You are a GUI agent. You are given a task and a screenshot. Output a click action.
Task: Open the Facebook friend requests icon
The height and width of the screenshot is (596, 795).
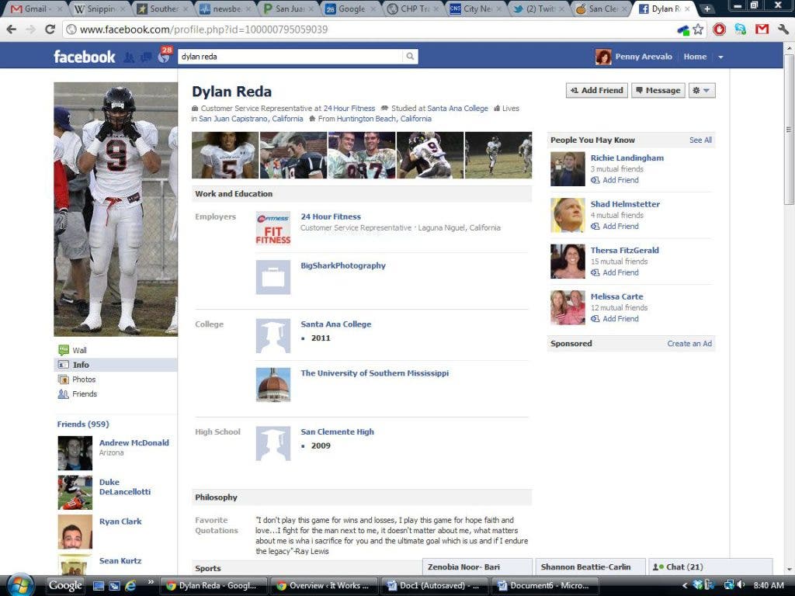[129, 57]
